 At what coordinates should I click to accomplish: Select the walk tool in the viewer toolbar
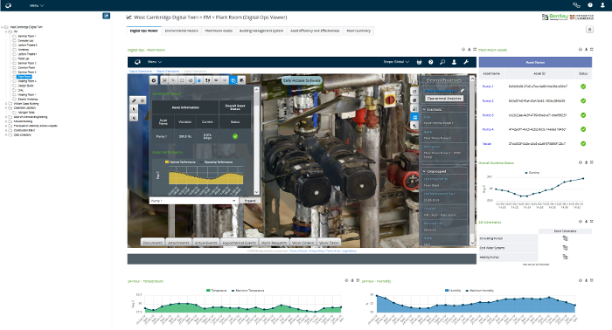pos(208,80)
